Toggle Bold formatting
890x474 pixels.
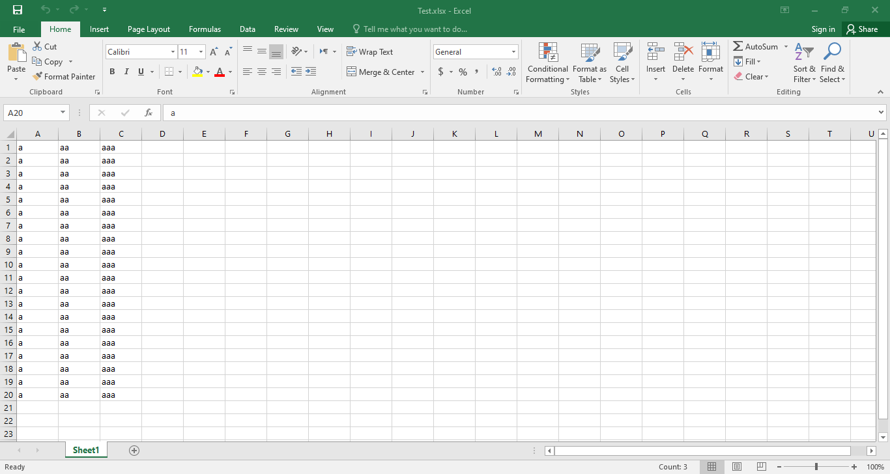(112, 72)
